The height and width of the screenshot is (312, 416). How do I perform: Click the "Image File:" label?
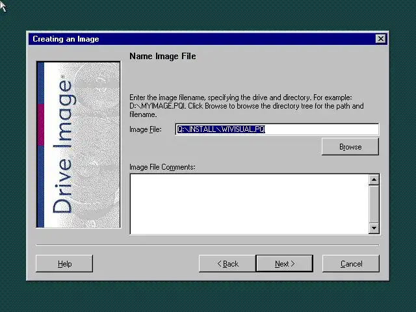[146, 129]
